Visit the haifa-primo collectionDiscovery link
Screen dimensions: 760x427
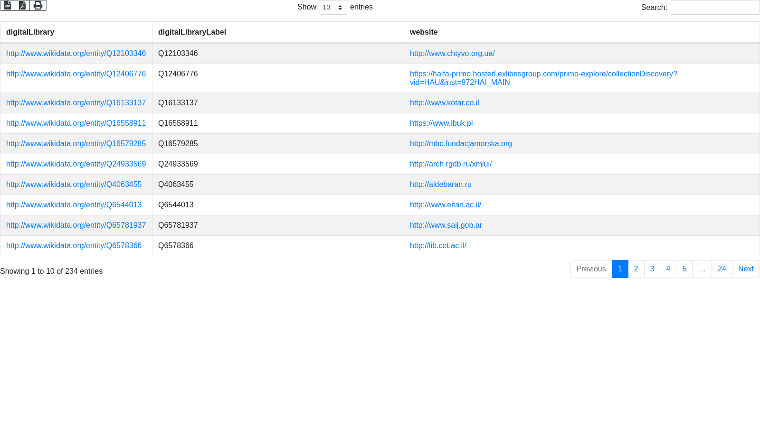(x=543, y=74)
